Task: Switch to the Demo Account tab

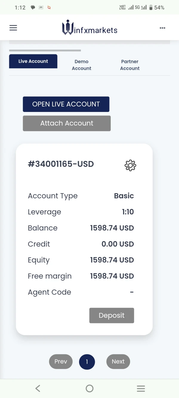Action: [81, 65]
